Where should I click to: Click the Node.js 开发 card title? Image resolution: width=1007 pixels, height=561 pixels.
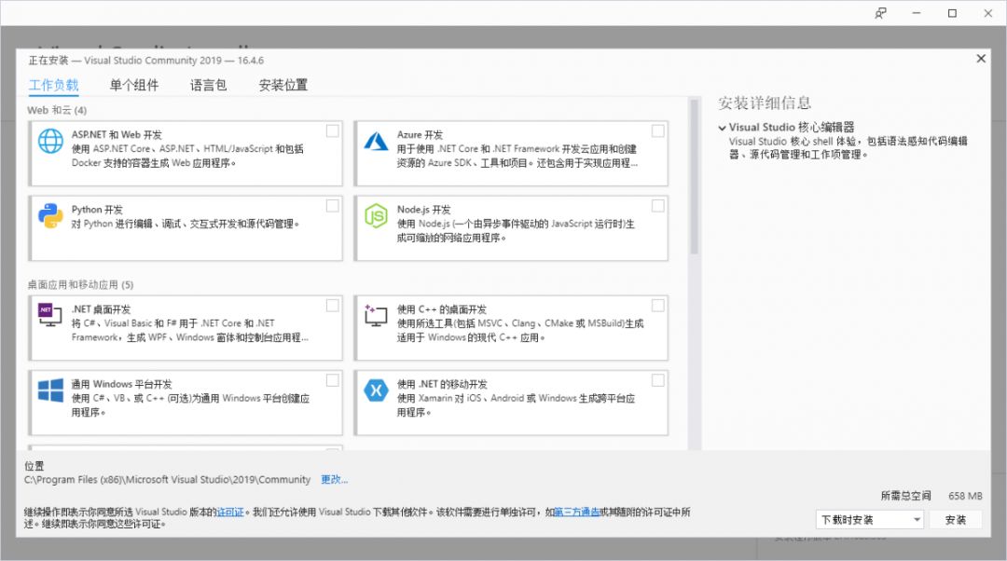pos(424,210)
